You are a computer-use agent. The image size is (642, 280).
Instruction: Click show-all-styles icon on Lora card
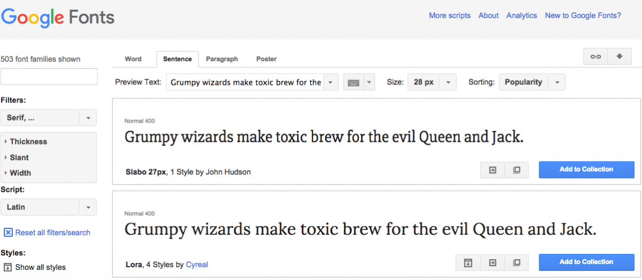[468, 262]
